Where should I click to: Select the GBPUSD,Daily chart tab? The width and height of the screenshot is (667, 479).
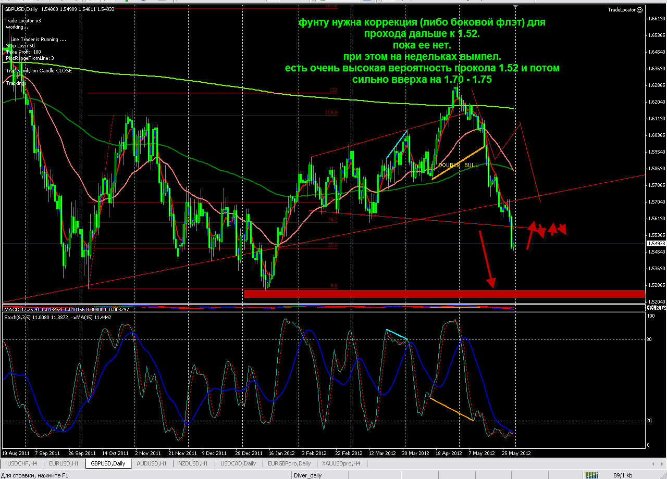[x=108, y=463]
